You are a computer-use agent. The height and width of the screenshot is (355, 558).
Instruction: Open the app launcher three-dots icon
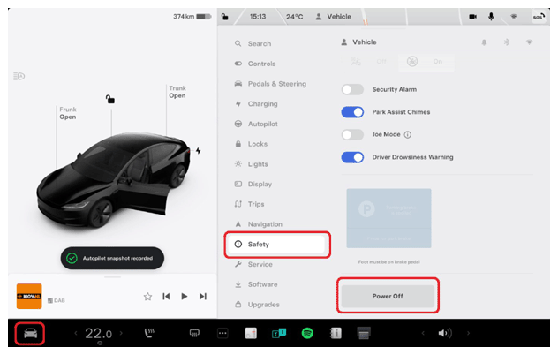click(x=222, y=333)
